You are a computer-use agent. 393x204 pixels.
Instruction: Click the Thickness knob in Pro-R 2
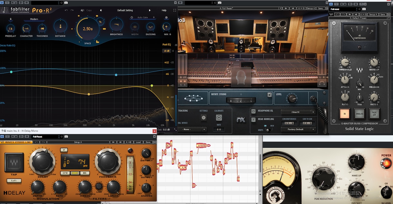click(42, 28)
